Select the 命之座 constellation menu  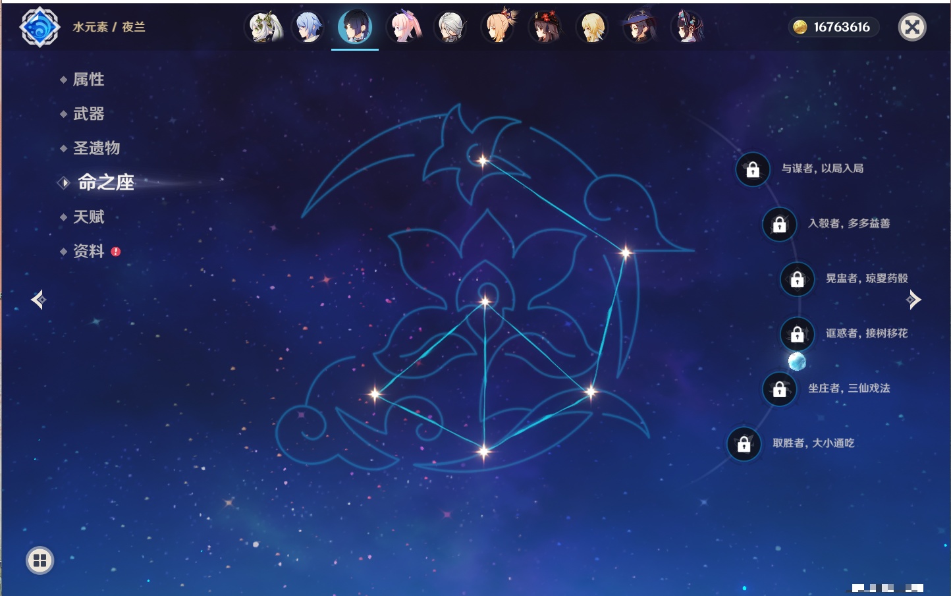tap(105, 182)
